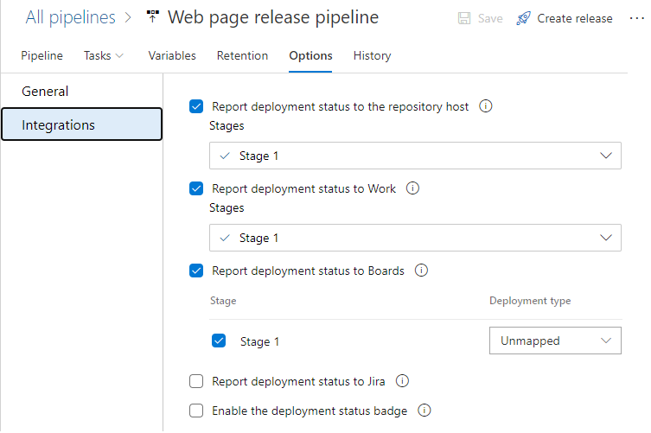Uncheck Report deployment status to Work
This screenshot has height=433, width=651.
(196, 188)
